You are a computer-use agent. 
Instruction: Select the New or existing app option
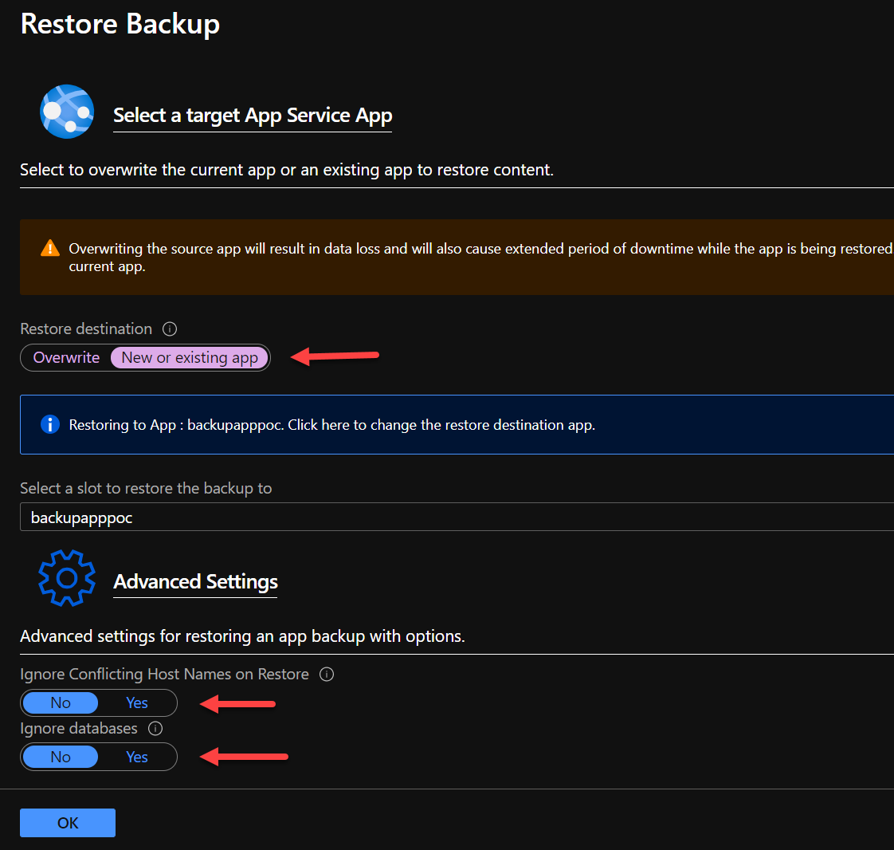click(x=189, y=357)
